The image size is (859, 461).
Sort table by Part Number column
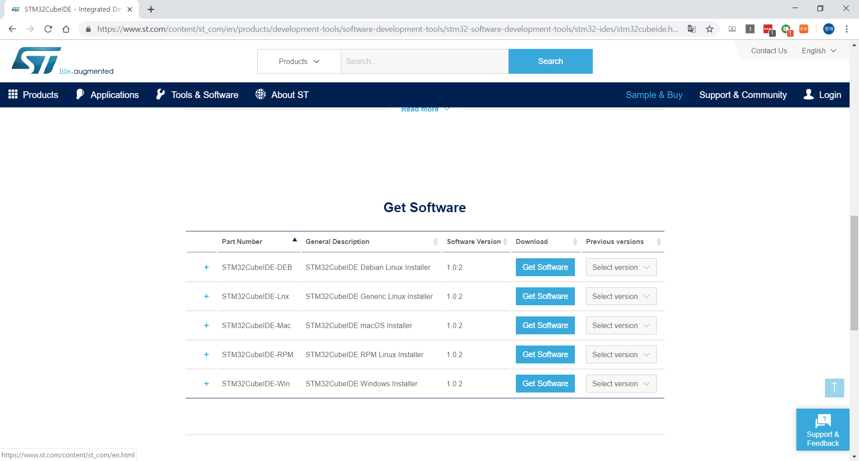(x=259, y=242)
